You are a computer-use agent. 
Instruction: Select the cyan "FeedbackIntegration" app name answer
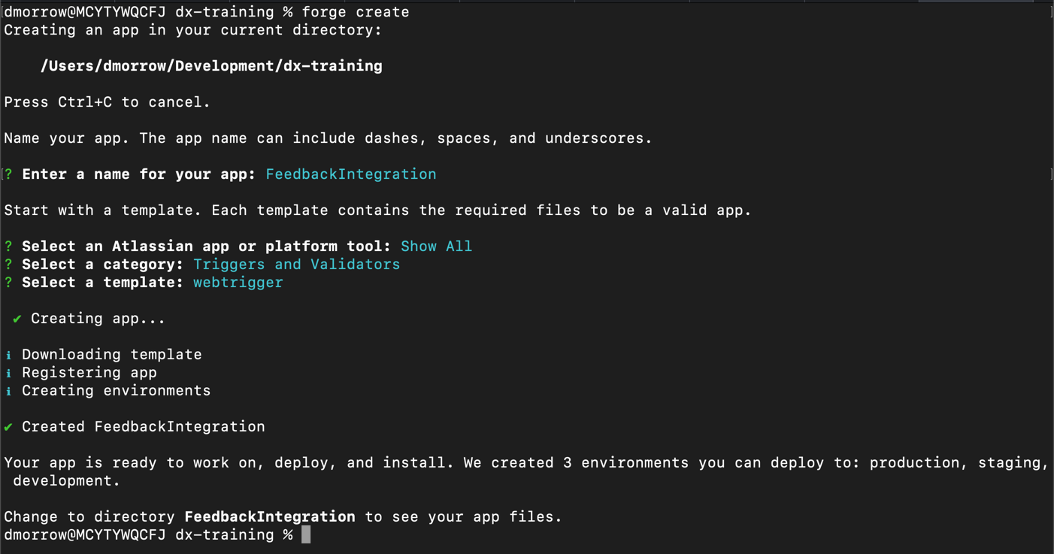point(350,174)
